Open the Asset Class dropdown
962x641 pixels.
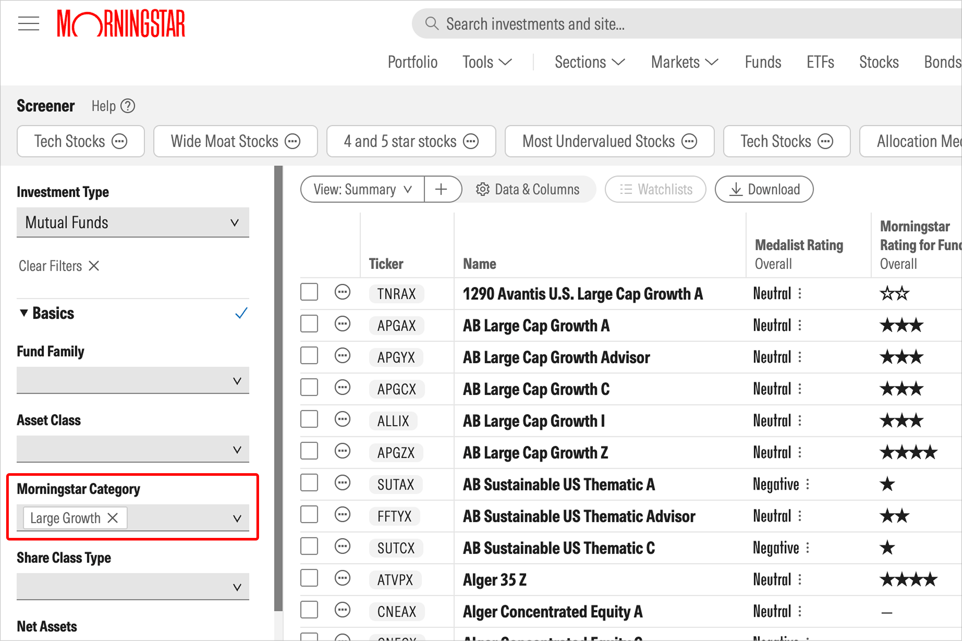(x=133, y=449)
